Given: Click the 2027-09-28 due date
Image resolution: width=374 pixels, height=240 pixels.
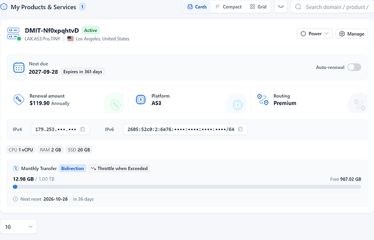Looking at the screenshot, I should click(x=43, y=72).
